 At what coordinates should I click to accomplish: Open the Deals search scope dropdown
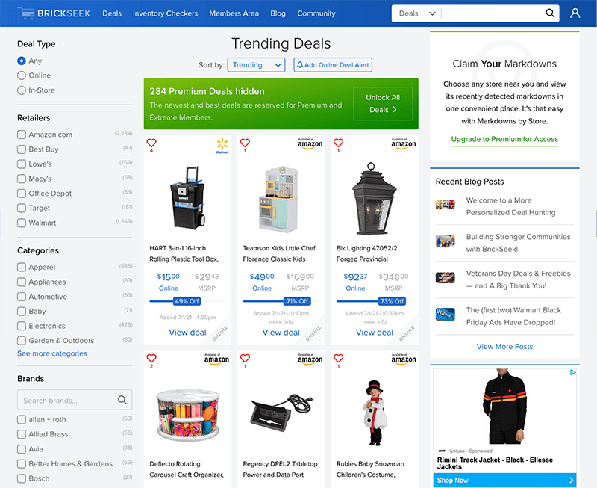[x=417, y=13]
